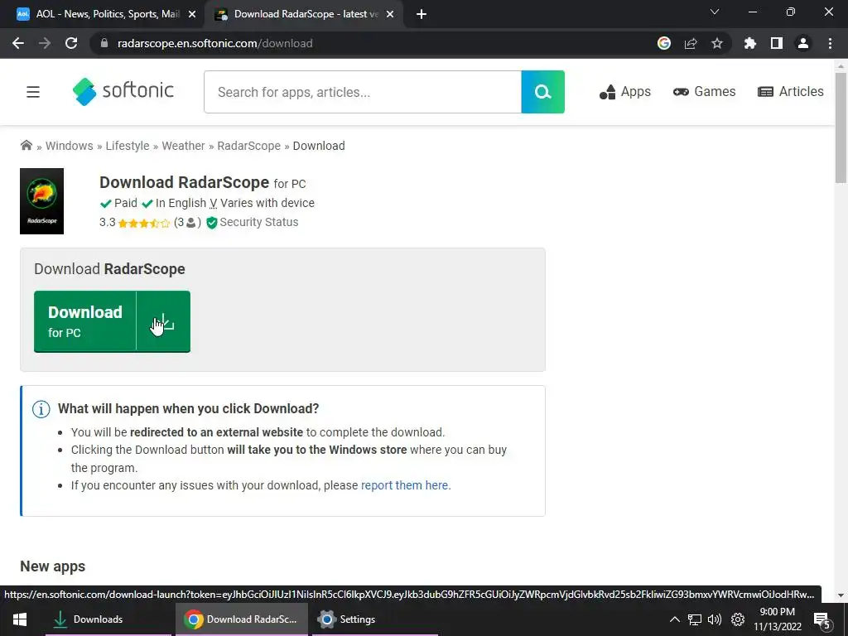
Task: Open the Chrome extensions puzzle icon
Action: coord(749,43)
